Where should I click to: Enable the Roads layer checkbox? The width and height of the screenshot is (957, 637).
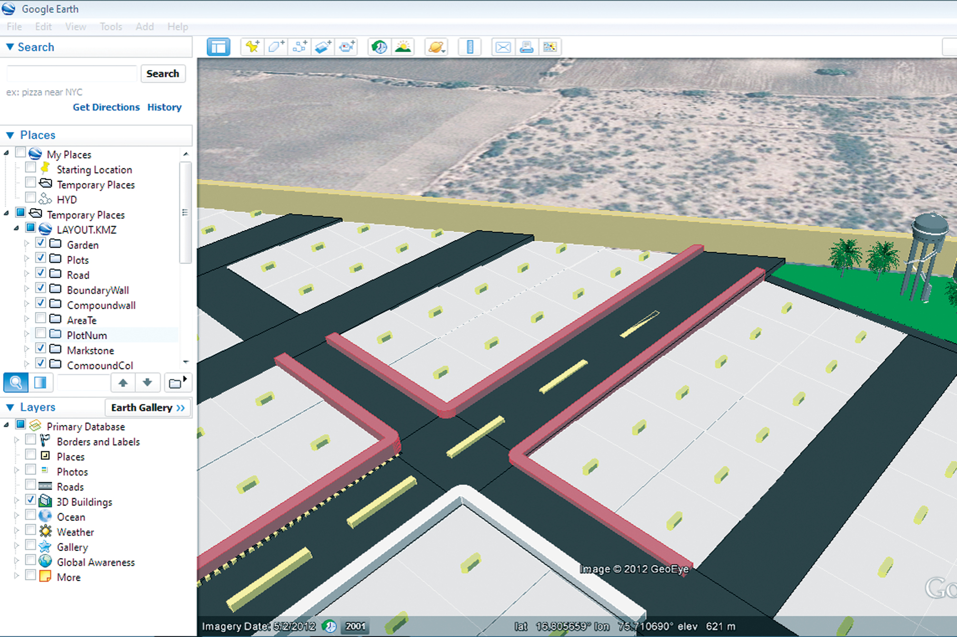(x=31, y=486)
